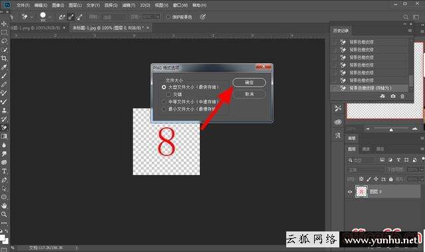Filter layers by type 'T' icon

[x=398, y=160]
